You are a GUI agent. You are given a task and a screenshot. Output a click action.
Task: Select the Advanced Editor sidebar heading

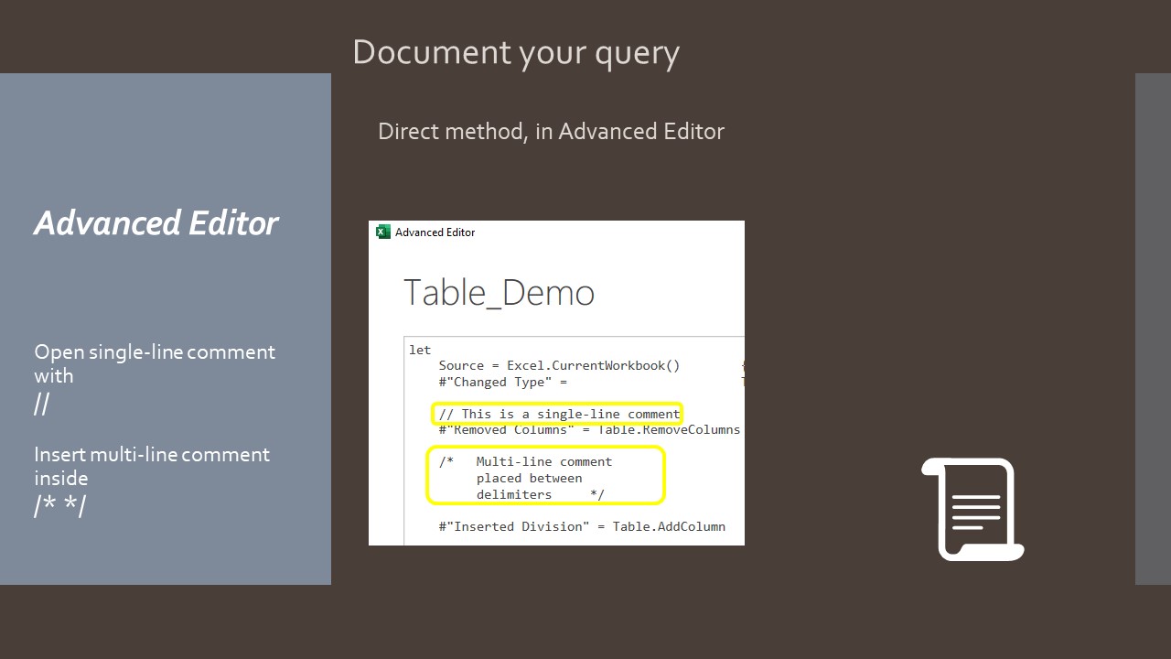[156, 222]
